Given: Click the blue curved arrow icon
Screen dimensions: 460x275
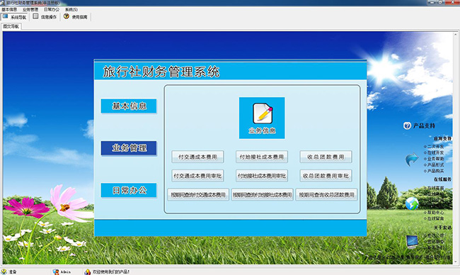Looking at the screenshot, I should point(412,159).
